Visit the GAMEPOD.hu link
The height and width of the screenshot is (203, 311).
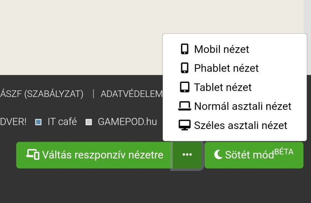pyautogui.click(x=127, y=122)
